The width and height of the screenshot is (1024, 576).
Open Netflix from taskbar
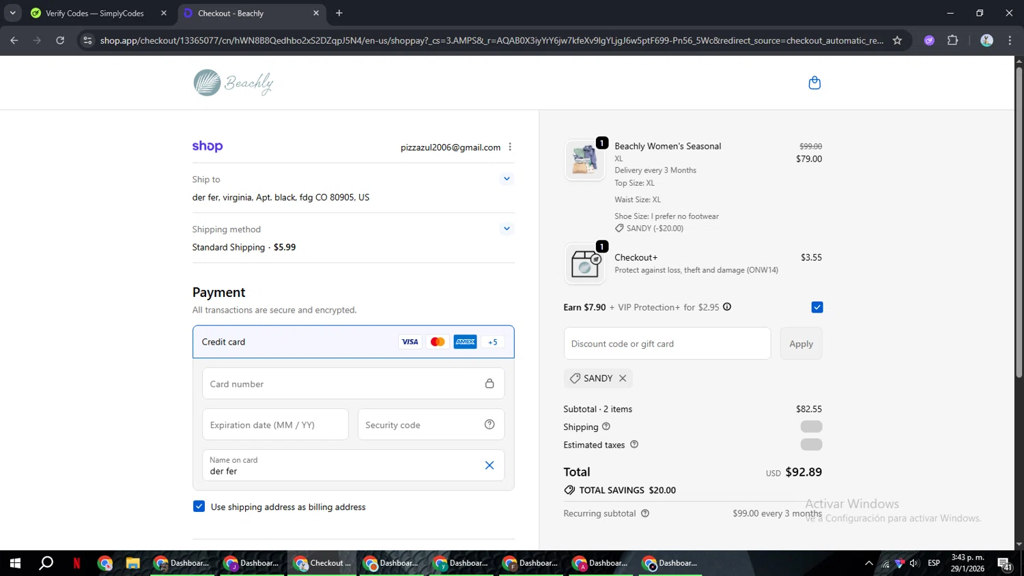point(76,563)
